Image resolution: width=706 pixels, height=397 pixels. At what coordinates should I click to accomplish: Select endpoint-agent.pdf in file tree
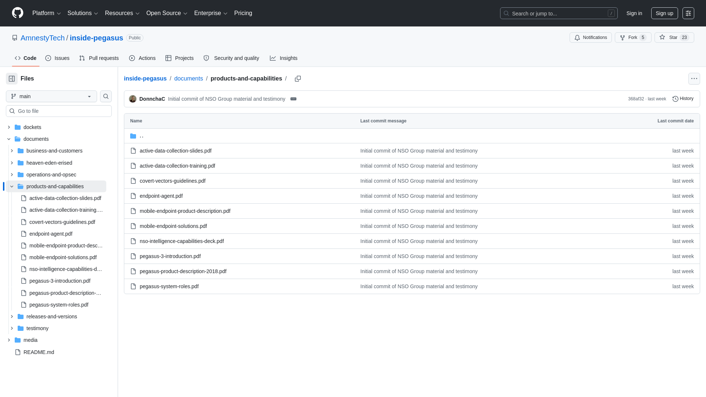pyautogui.click(x=51, y=234)
